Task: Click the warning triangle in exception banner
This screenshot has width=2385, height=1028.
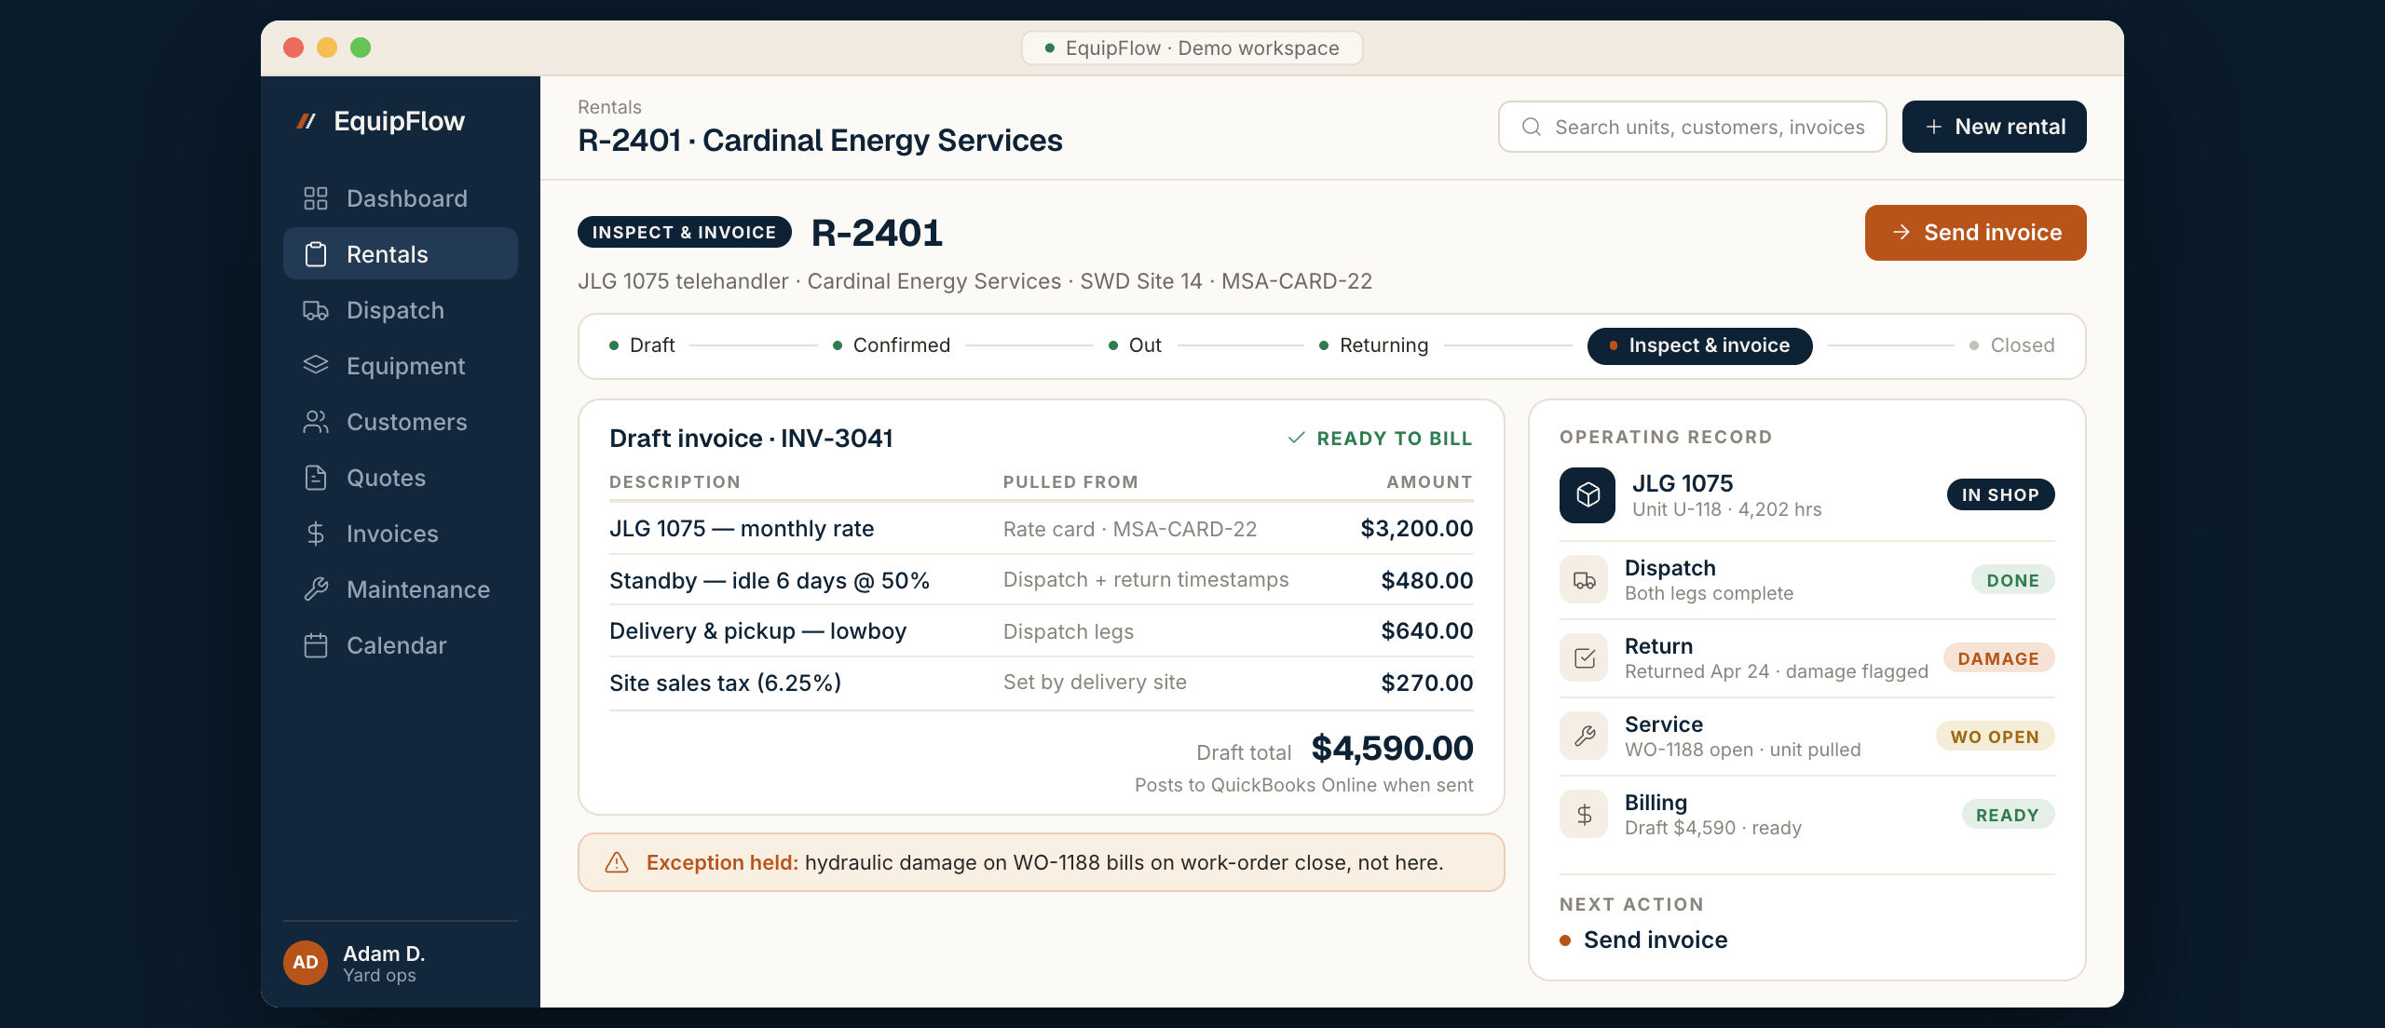Action: tap(617, 862)
